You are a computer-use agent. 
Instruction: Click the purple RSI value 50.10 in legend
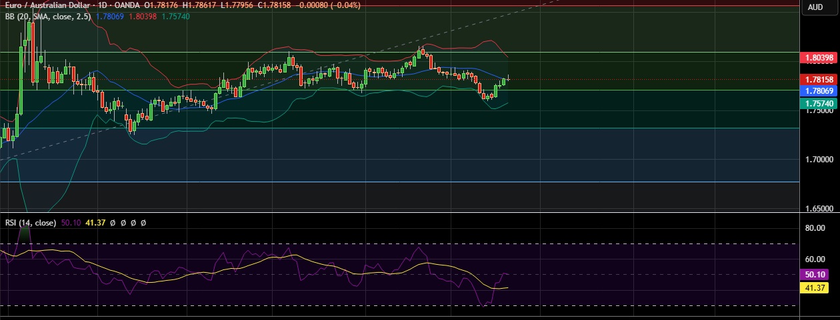pyautogui.click(x=71, y=223)
